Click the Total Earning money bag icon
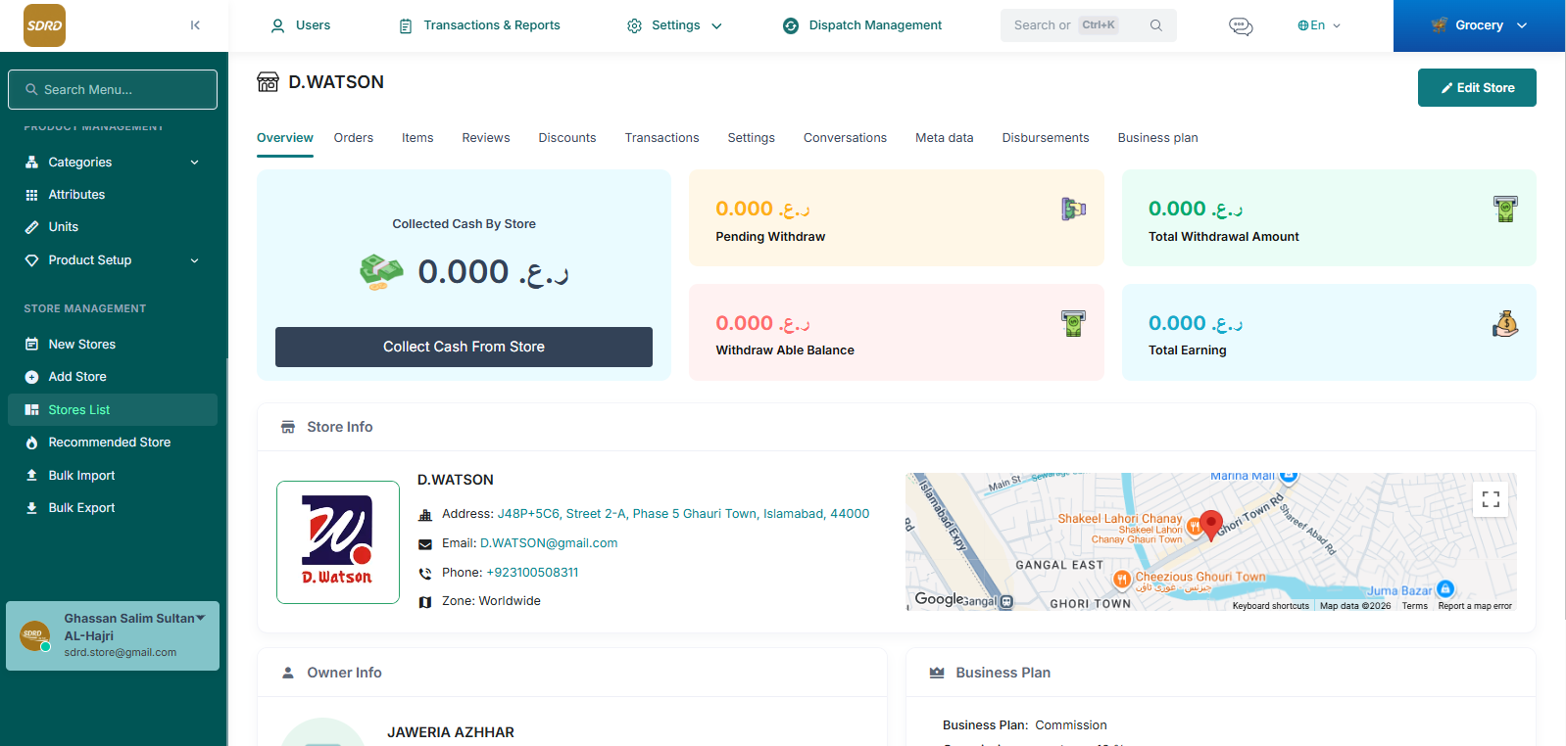Screen dimensions: 1566x746 coord(1505,323)
